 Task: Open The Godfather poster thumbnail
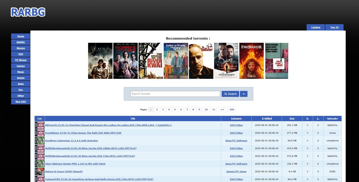pyautogui.click(x=201, y=61)
